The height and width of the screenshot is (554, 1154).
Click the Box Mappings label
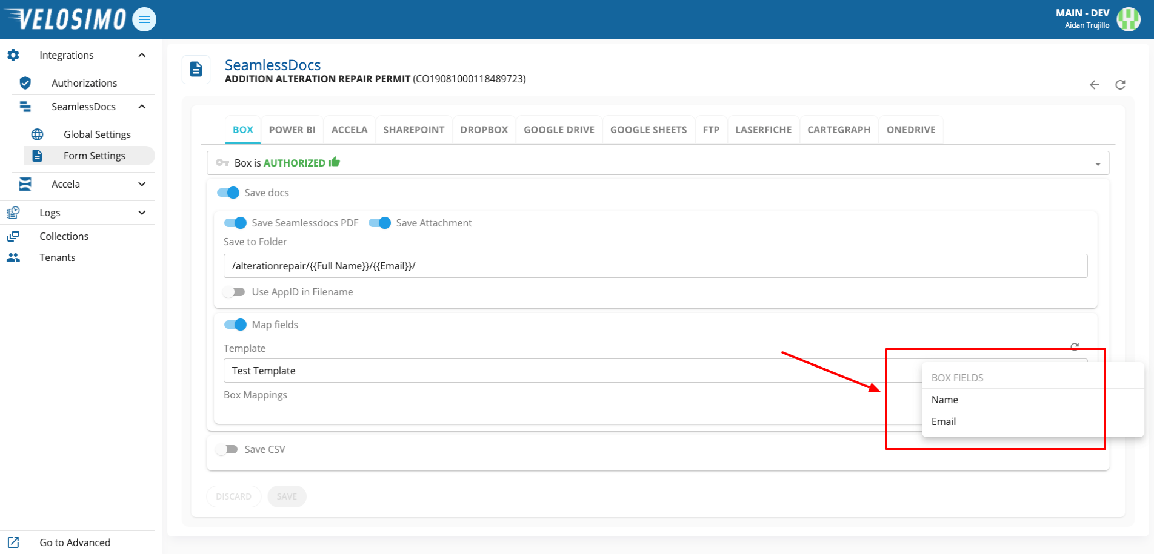coord(256,395)
